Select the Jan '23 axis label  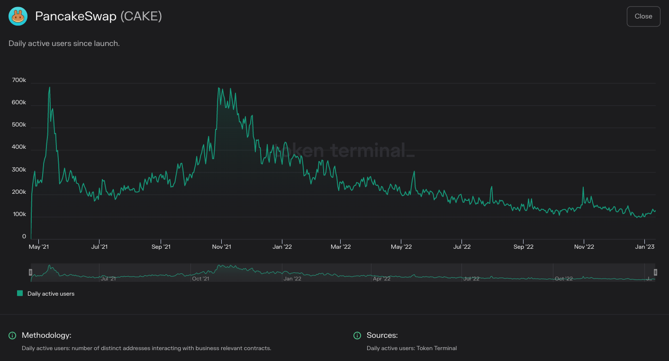644,246
